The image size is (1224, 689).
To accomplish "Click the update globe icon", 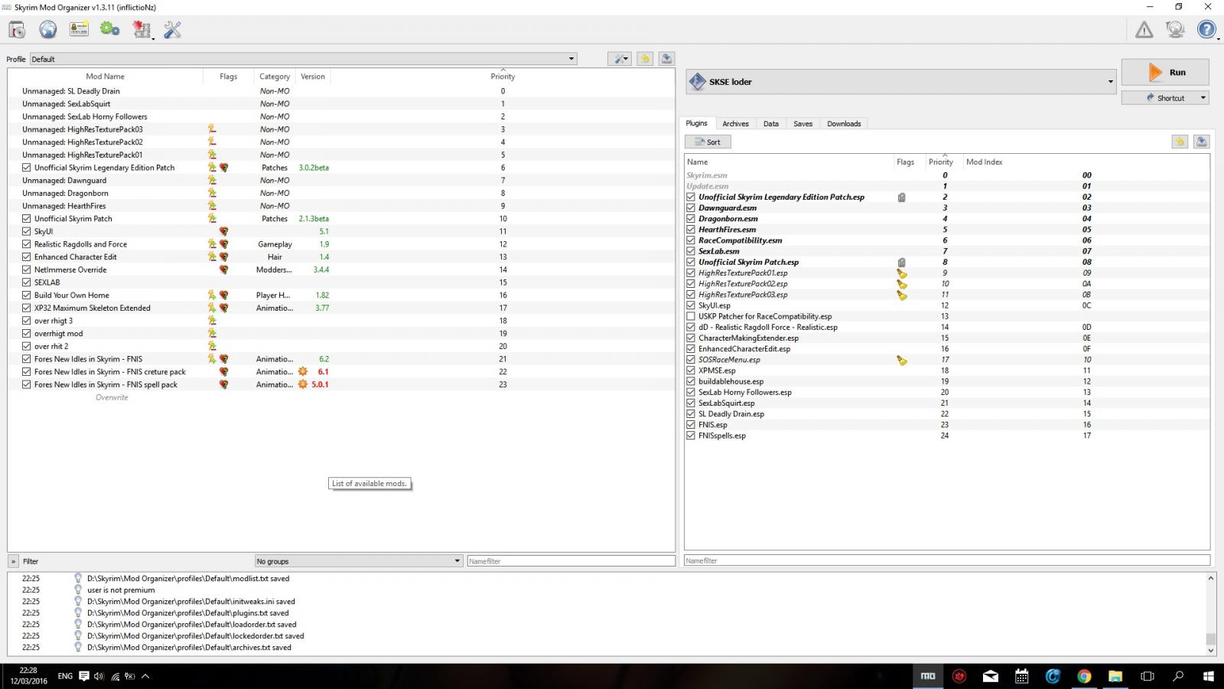I will (x=1175, y=30).
